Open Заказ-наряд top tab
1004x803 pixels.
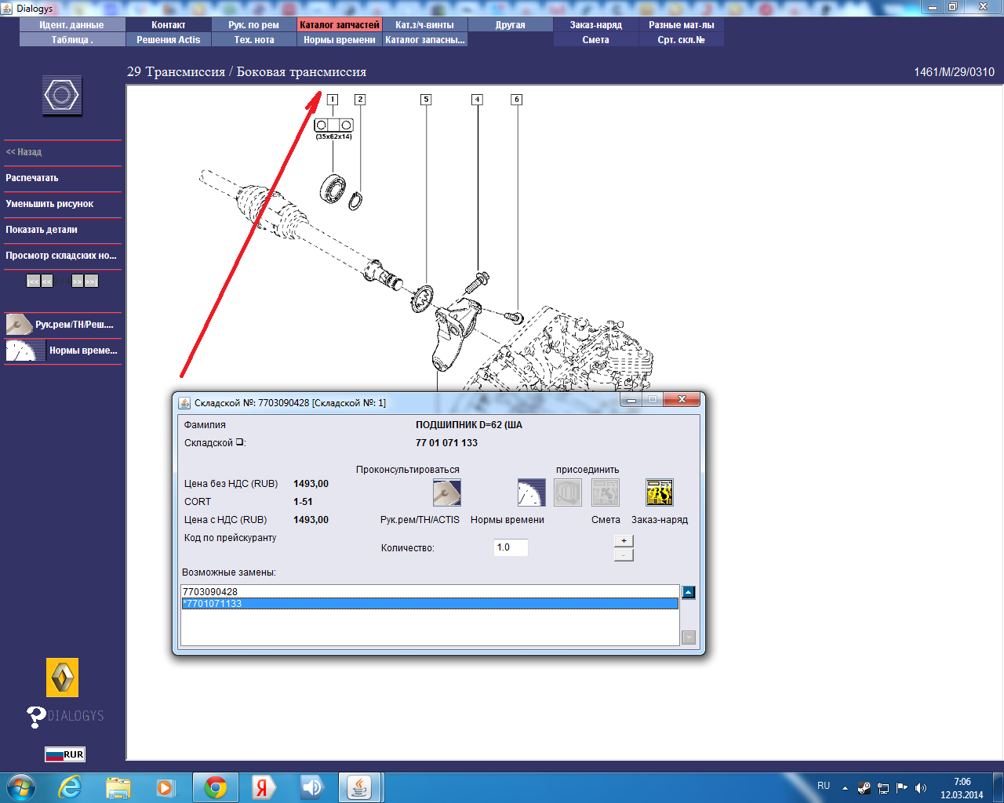click(596, 25)
